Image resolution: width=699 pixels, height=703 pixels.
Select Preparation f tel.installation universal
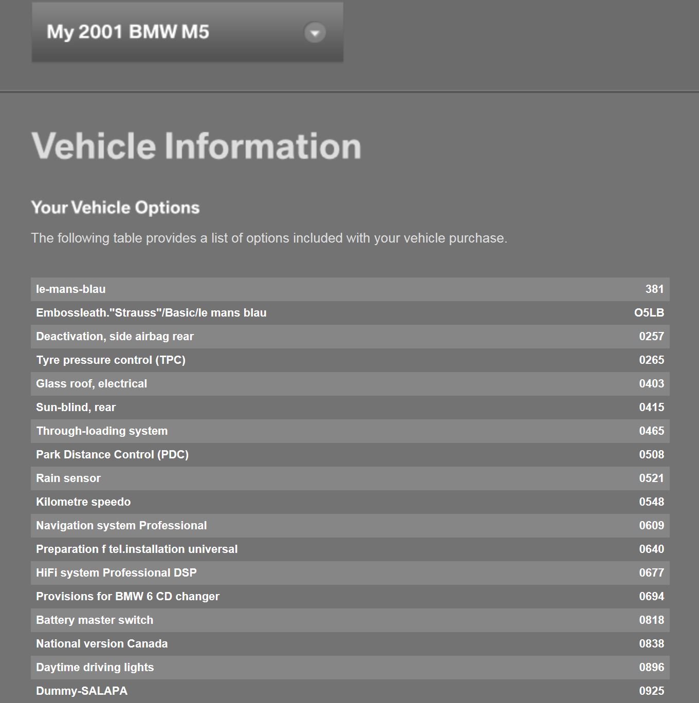pos(350,549)
